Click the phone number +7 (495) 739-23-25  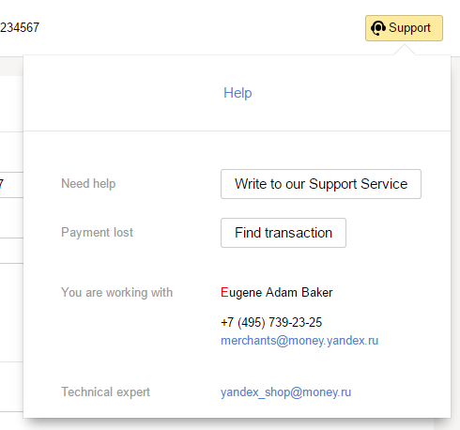pyautogui.click(x=271, y=322)
